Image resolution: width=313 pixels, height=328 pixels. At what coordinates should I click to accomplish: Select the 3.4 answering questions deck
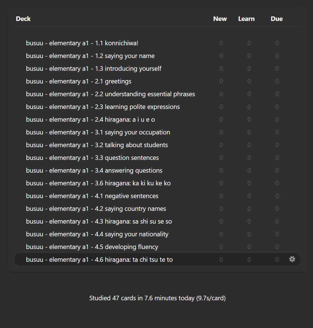(x=94, y=170)
